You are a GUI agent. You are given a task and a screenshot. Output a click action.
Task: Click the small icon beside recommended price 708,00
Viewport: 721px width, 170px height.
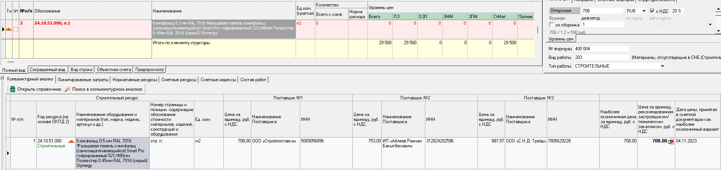tap(671, 142)
